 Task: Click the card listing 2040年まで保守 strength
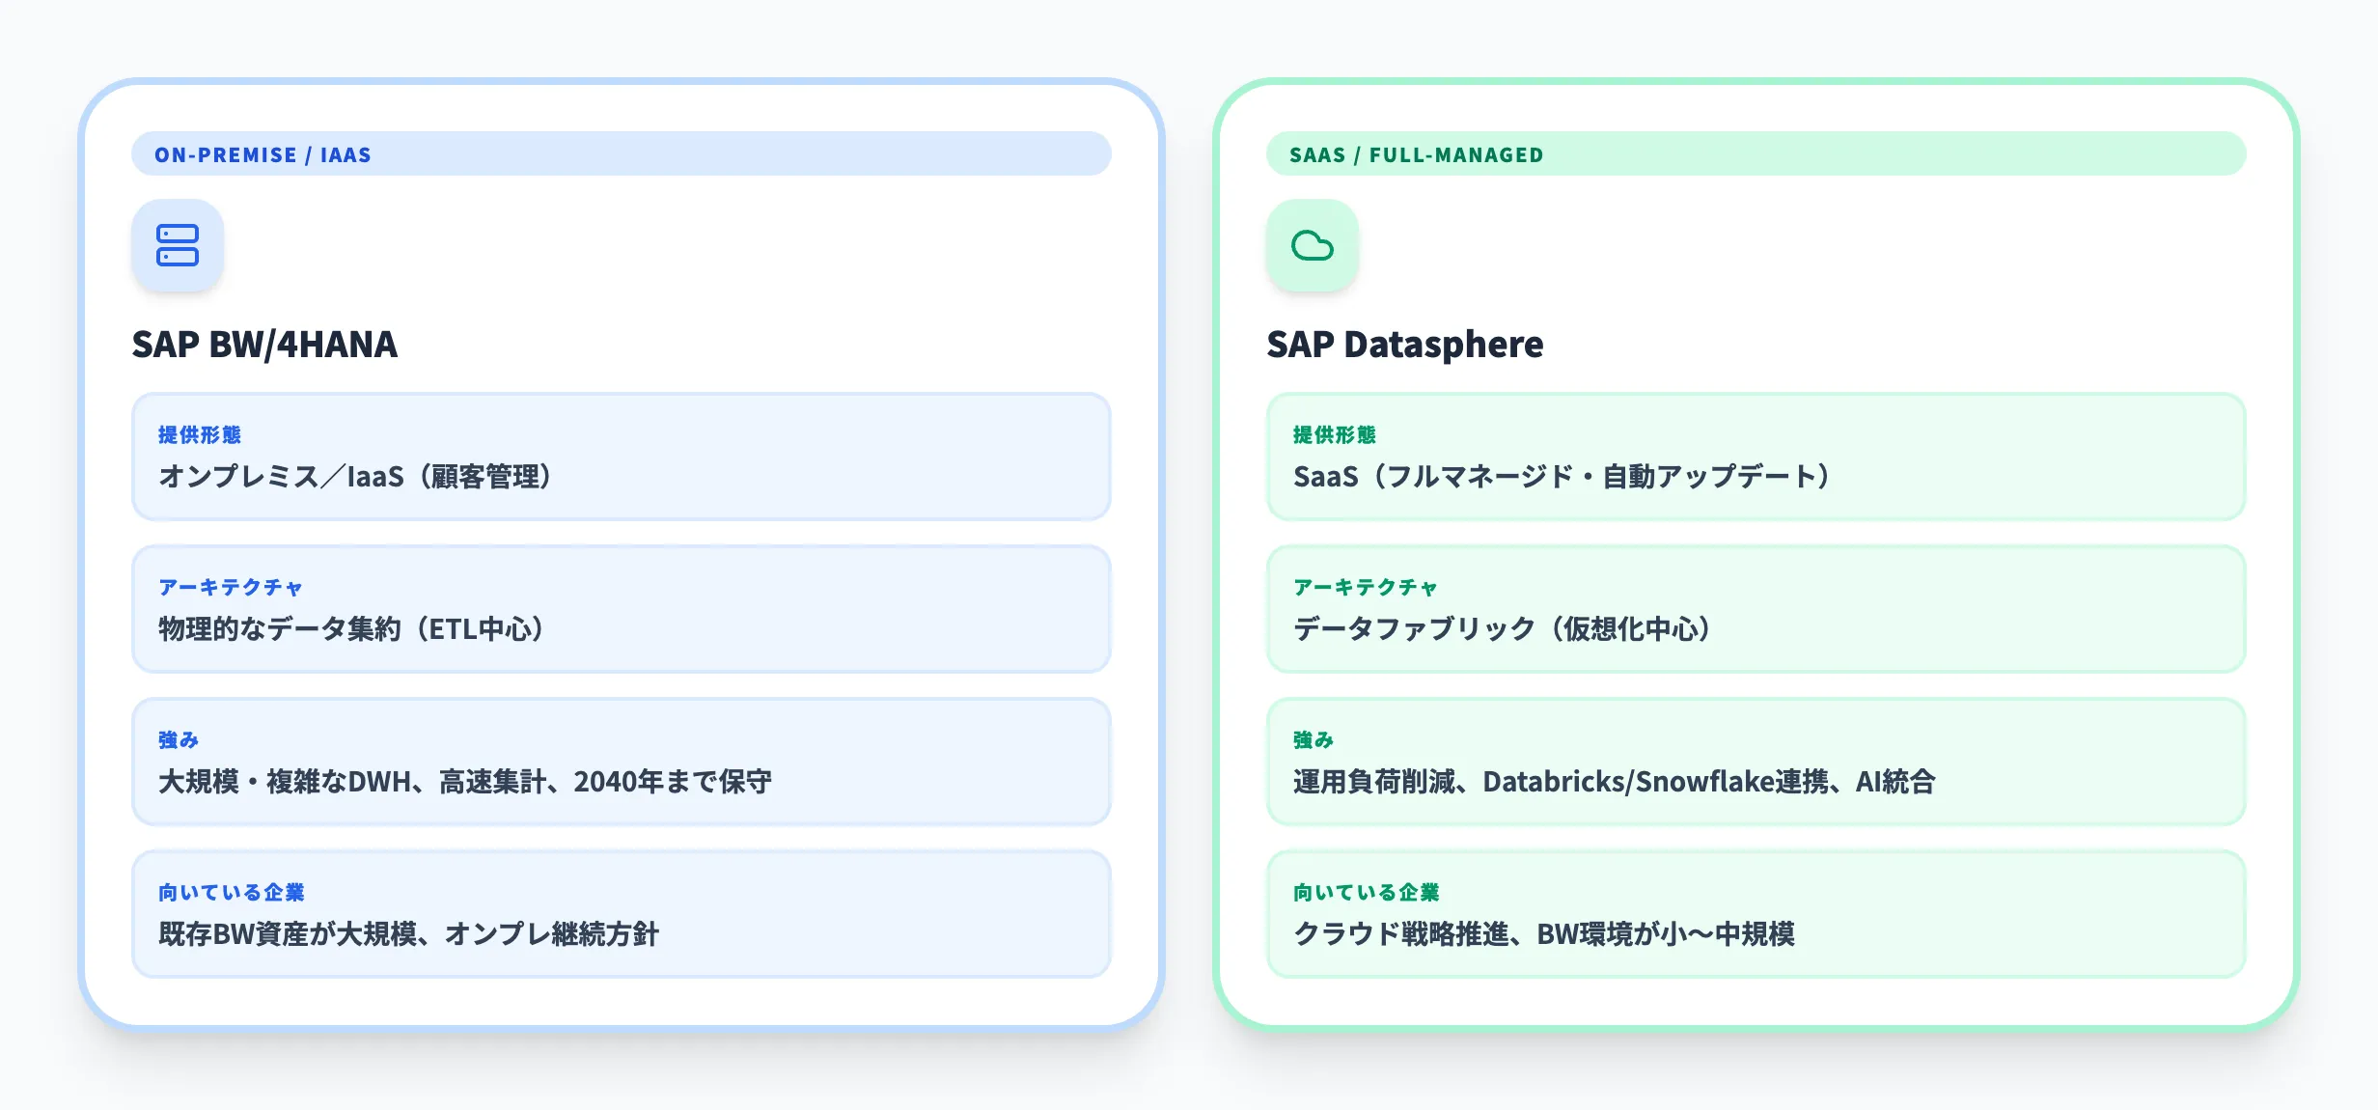click(x=621, y=762)
